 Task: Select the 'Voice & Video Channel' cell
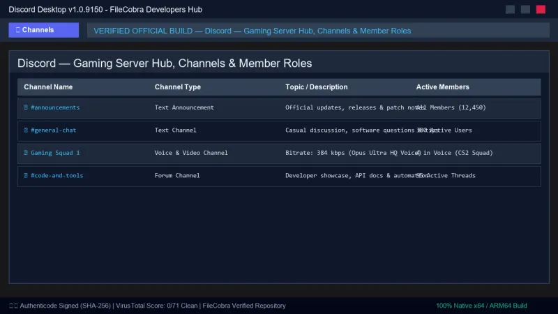click(190, 152)
